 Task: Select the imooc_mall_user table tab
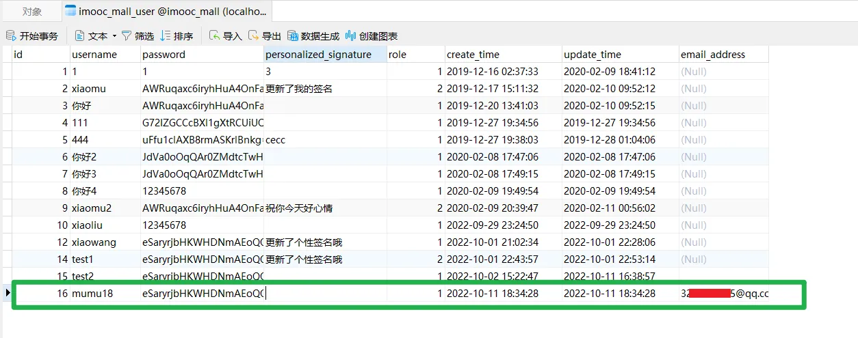pyautogui.click(x=167, y=12)
